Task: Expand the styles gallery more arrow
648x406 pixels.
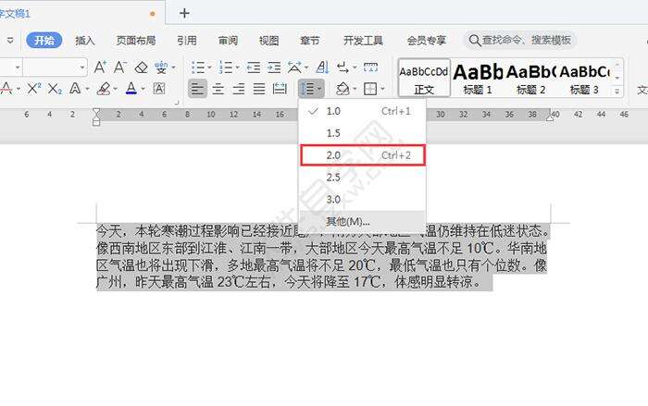Action: coord(617,92)
